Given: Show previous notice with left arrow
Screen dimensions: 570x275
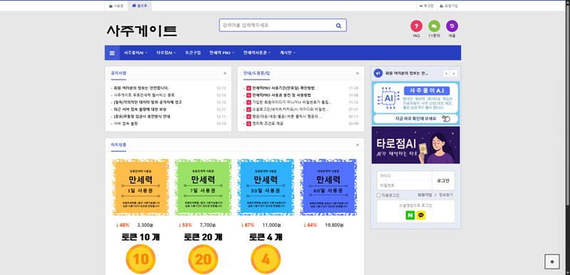Looking at the screenshot, I should coord(447,74).
